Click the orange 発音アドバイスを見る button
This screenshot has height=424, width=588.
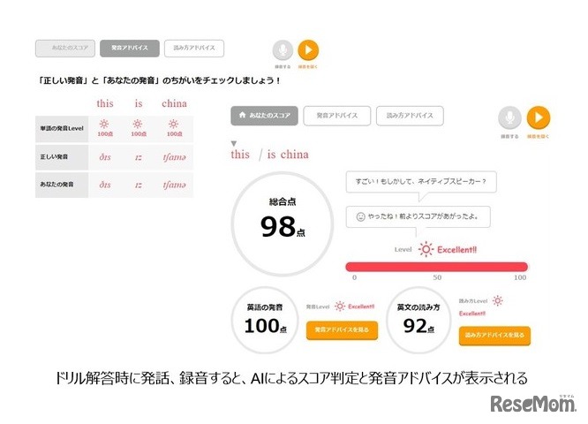click(x=342, y=330)
